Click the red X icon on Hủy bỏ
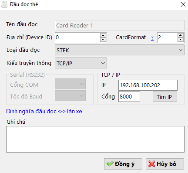 click(x=152, y=164)
